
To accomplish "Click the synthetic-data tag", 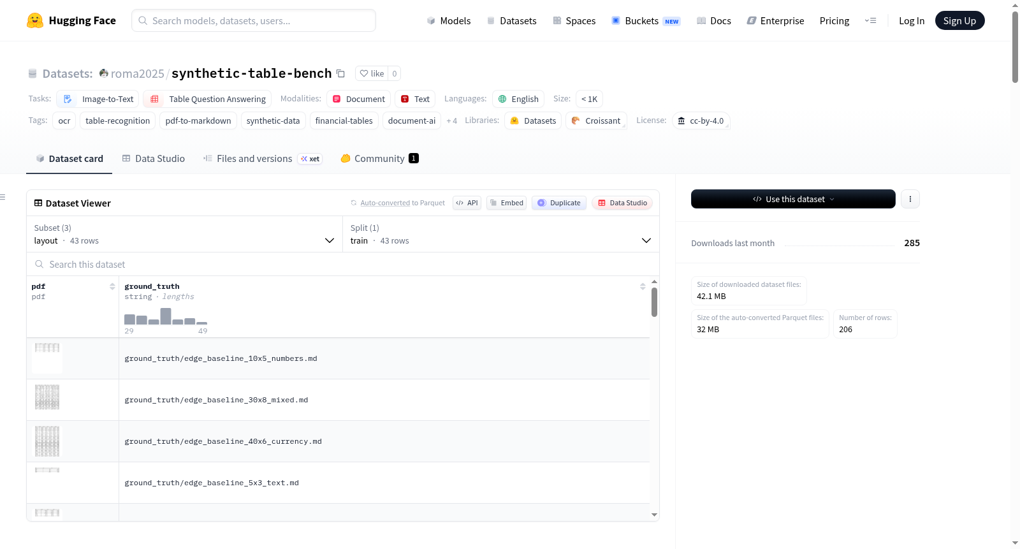I will 273,121.
